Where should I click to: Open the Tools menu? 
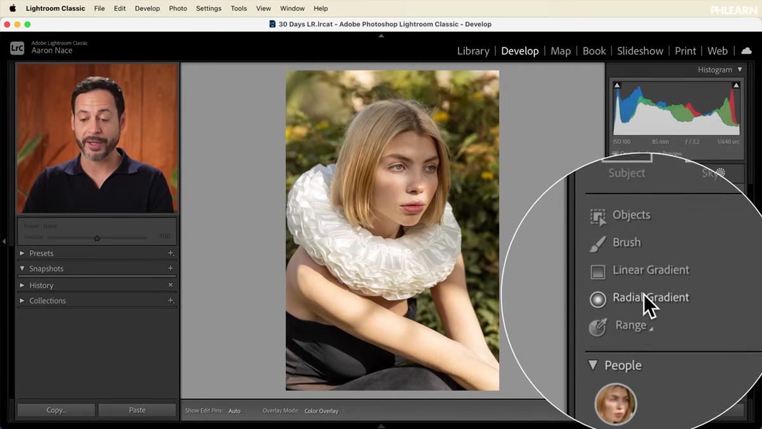pyautogui.click(x=239, y=8)
